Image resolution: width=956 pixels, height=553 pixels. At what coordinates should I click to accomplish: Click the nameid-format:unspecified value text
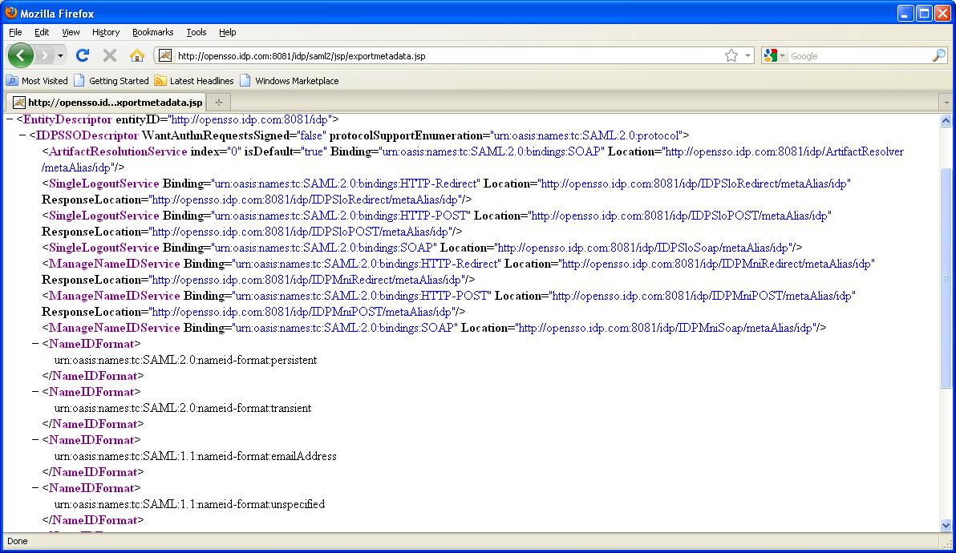tap(189, 504)
